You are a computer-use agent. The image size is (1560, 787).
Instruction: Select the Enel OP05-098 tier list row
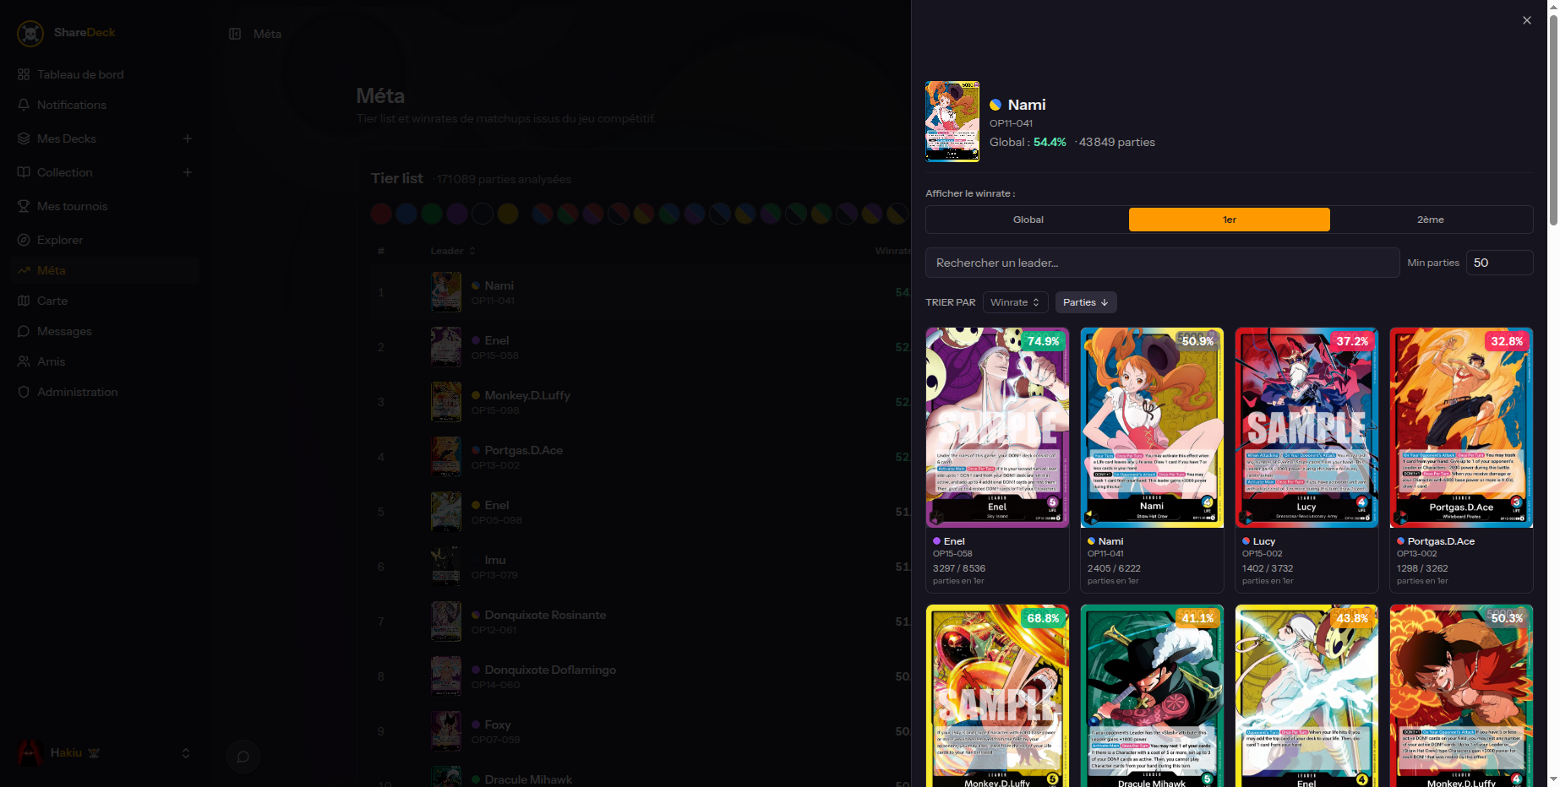pos(641,512)
